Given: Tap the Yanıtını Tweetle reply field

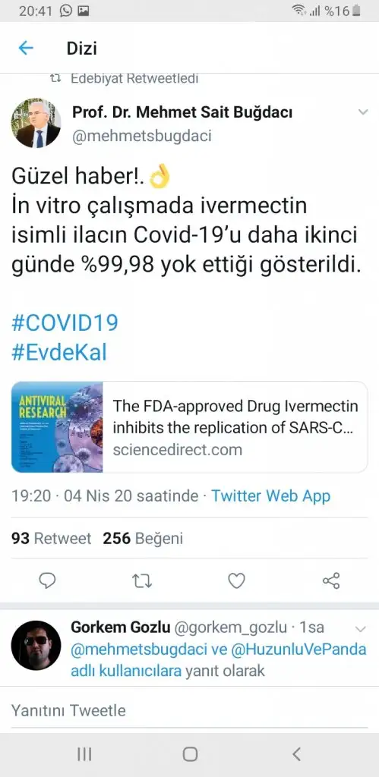Looking at the screenshot, I should tap(190, 710).
